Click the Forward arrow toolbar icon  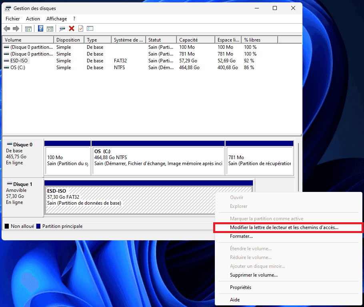(16, 28)
